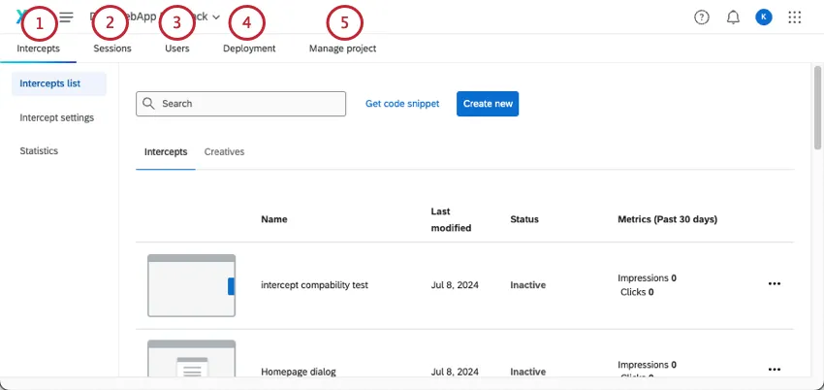Screen dimensions: 824x390
Task: Open the help question mark icon
Action: coord(702,17)
